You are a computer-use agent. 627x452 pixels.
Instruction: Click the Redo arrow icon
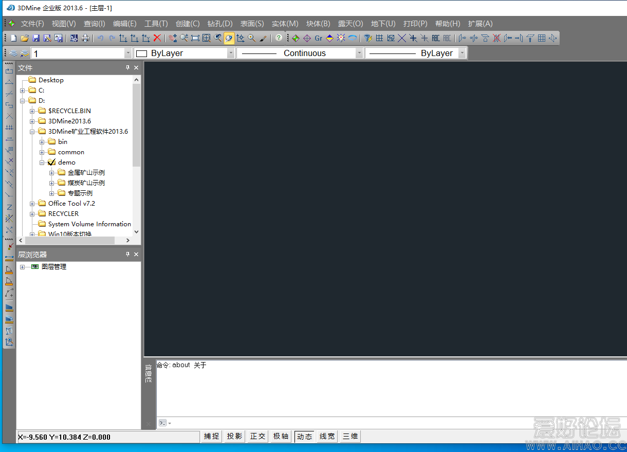(112, 38)
